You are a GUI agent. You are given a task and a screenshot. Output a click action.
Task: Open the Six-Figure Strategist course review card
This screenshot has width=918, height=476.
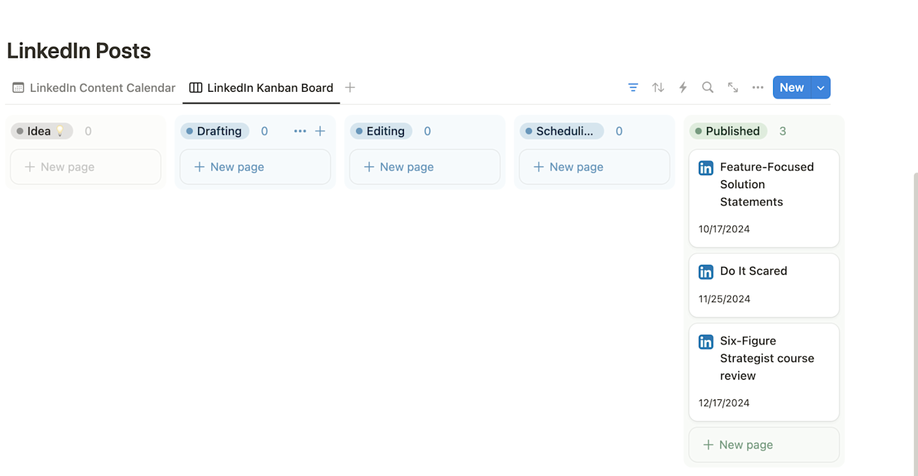coord(764,372)
